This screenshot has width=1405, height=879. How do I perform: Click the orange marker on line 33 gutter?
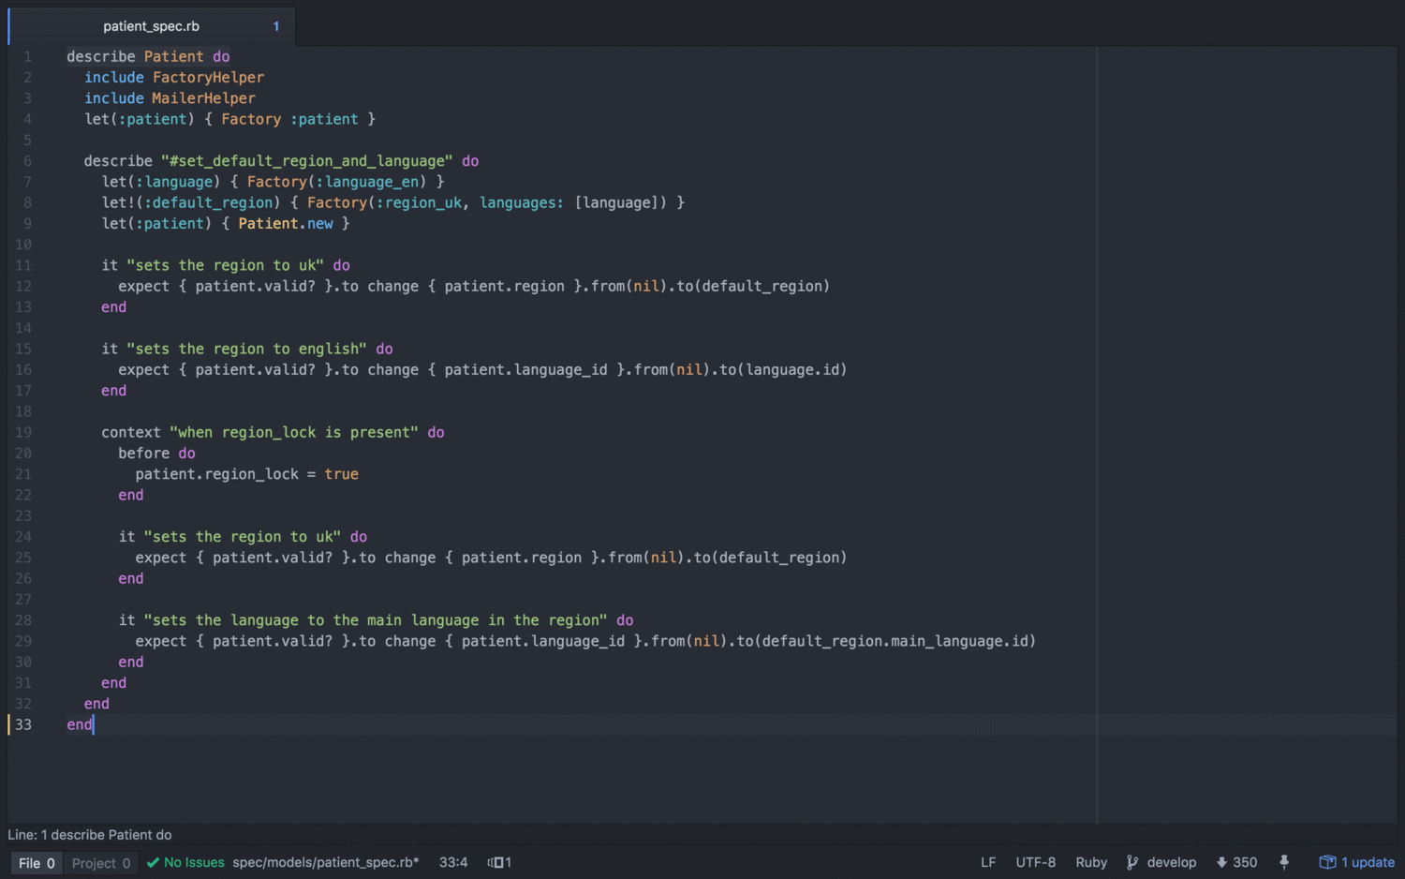click(x=7, y=724)
